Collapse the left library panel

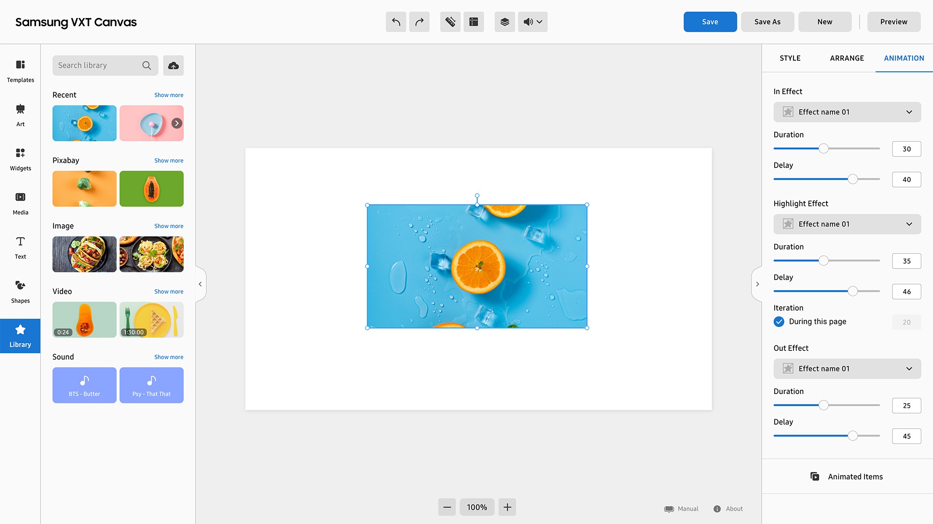[x=200, y=284]
